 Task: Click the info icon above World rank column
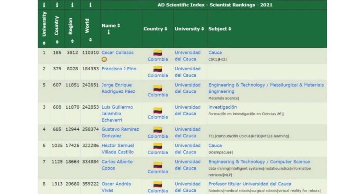pos(90,5)
